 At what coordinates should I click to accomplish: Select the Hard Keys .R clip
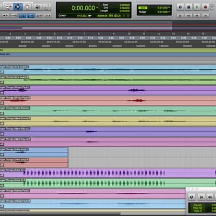click(x=108, y=142)
